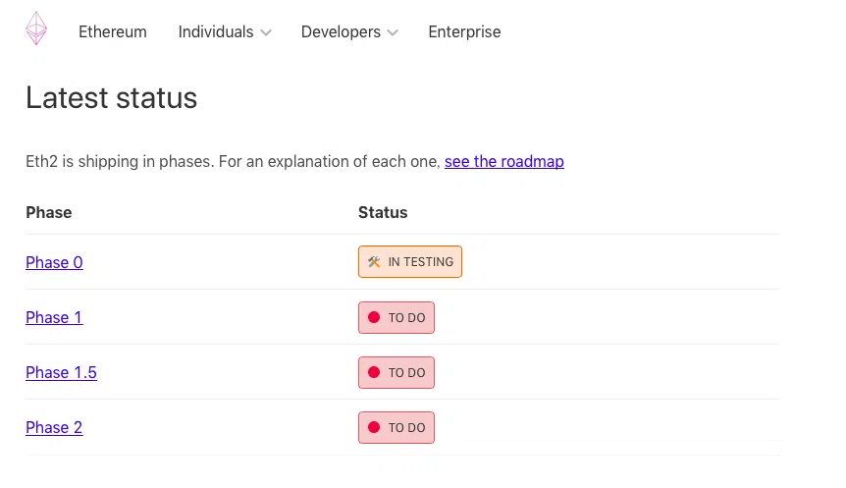Image resolution: width=846 pixels, height=488 pixels.
Task: Click the 'Status' column header
Action: [383, 213]
